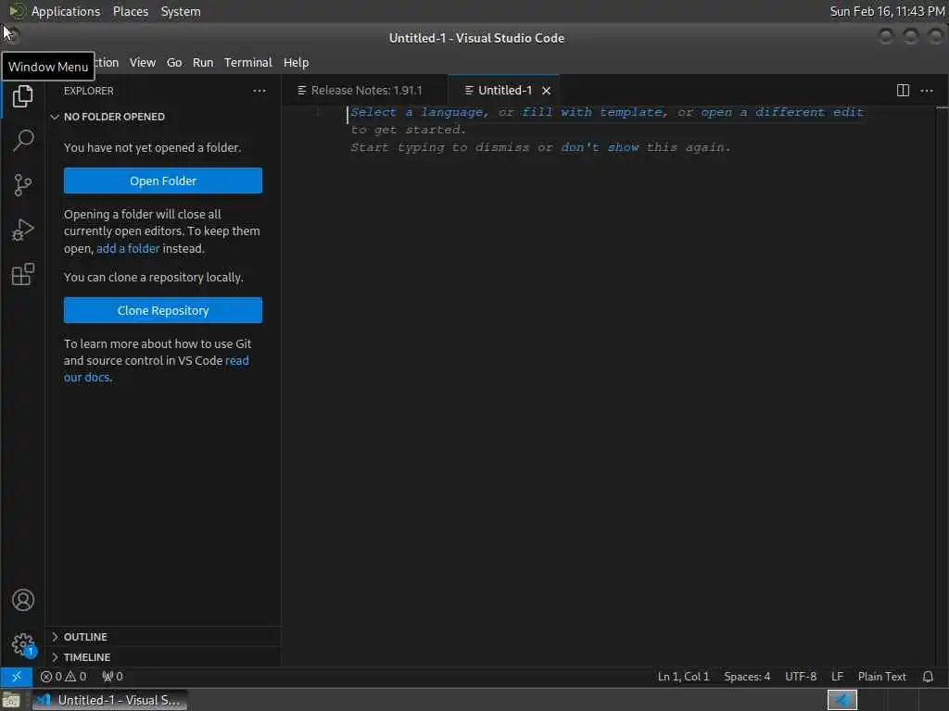Viewport: 949px width, 711px height.
Task: Switch to the Release Notes: 1.91.1 tab
Action: (365, 91)
